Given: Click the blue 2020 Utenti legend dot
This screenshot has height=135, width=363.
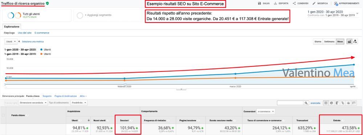Looking at the screenshot, I should click(x=41, y=50).
